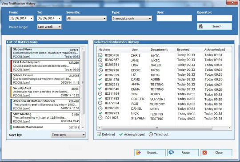Viewport: 240px width, 162px height.
Task: Click timed out clock icon for ID372654
Action: (x=100, y=103)
